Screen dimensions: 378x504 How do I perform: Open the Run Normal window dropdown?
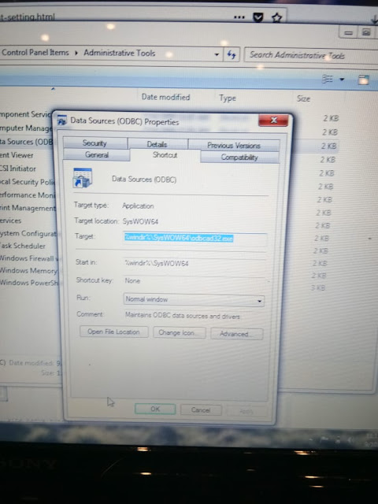pyautogui.click(x=194, y=300)
